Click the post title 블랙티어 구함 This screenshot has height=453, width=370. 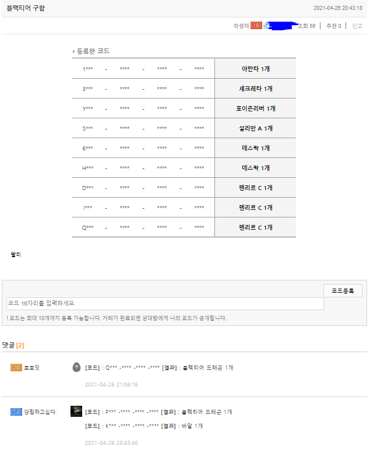point(26,8)
